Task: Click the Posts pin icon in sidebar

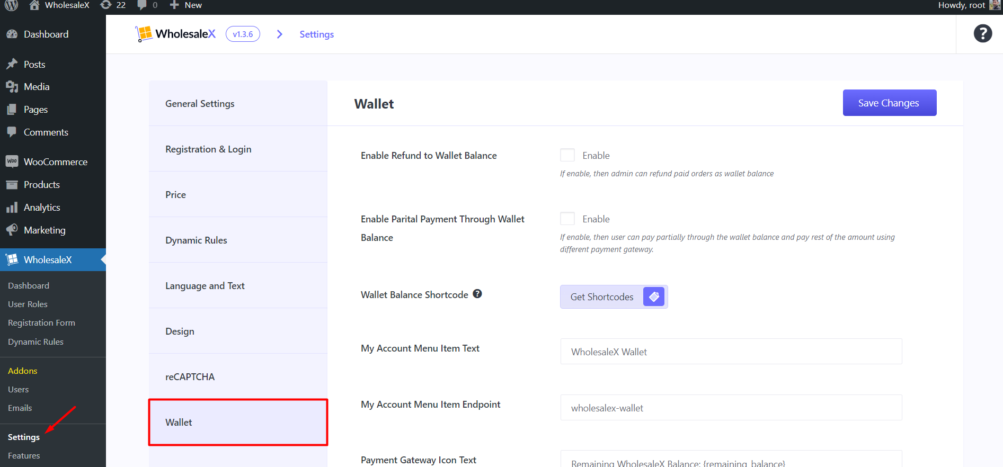Action: coord(12,64)
